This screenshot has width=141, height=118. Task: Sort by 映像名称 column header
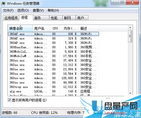tap(20, 28)
